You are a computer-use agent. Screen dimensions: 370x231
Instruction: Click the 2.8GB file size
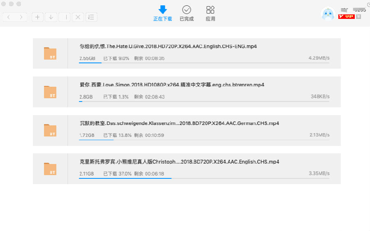point(86,97)
